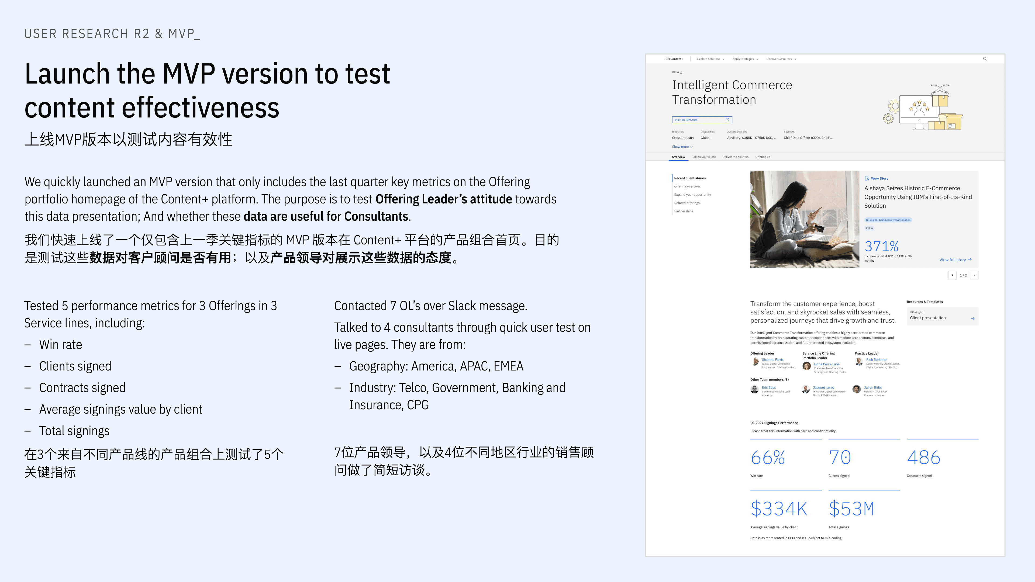Click the EMEA tag
This screenshot has width=1035, height=582.
(x=869, y=228)
